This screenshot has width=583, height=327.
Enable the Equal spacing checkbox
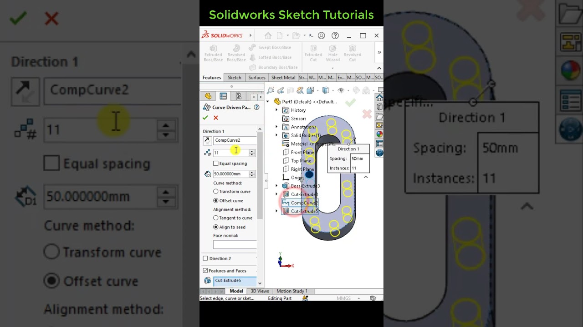(x=216, y=163)
